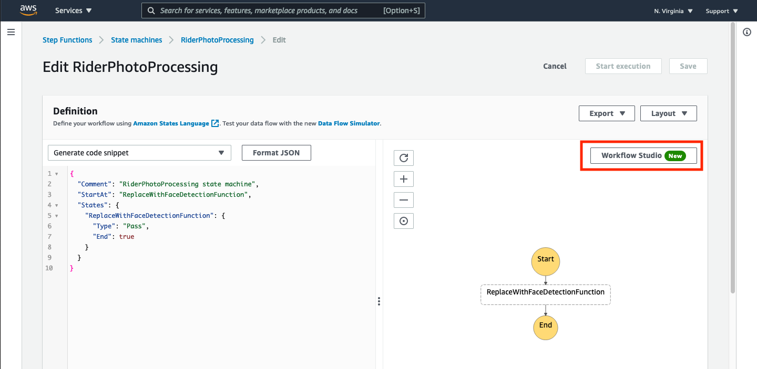Image resolution: width=757 pixels, height=369 pixels.
Task: Click the "Pass" value in the code
Action: coord(135,226)
